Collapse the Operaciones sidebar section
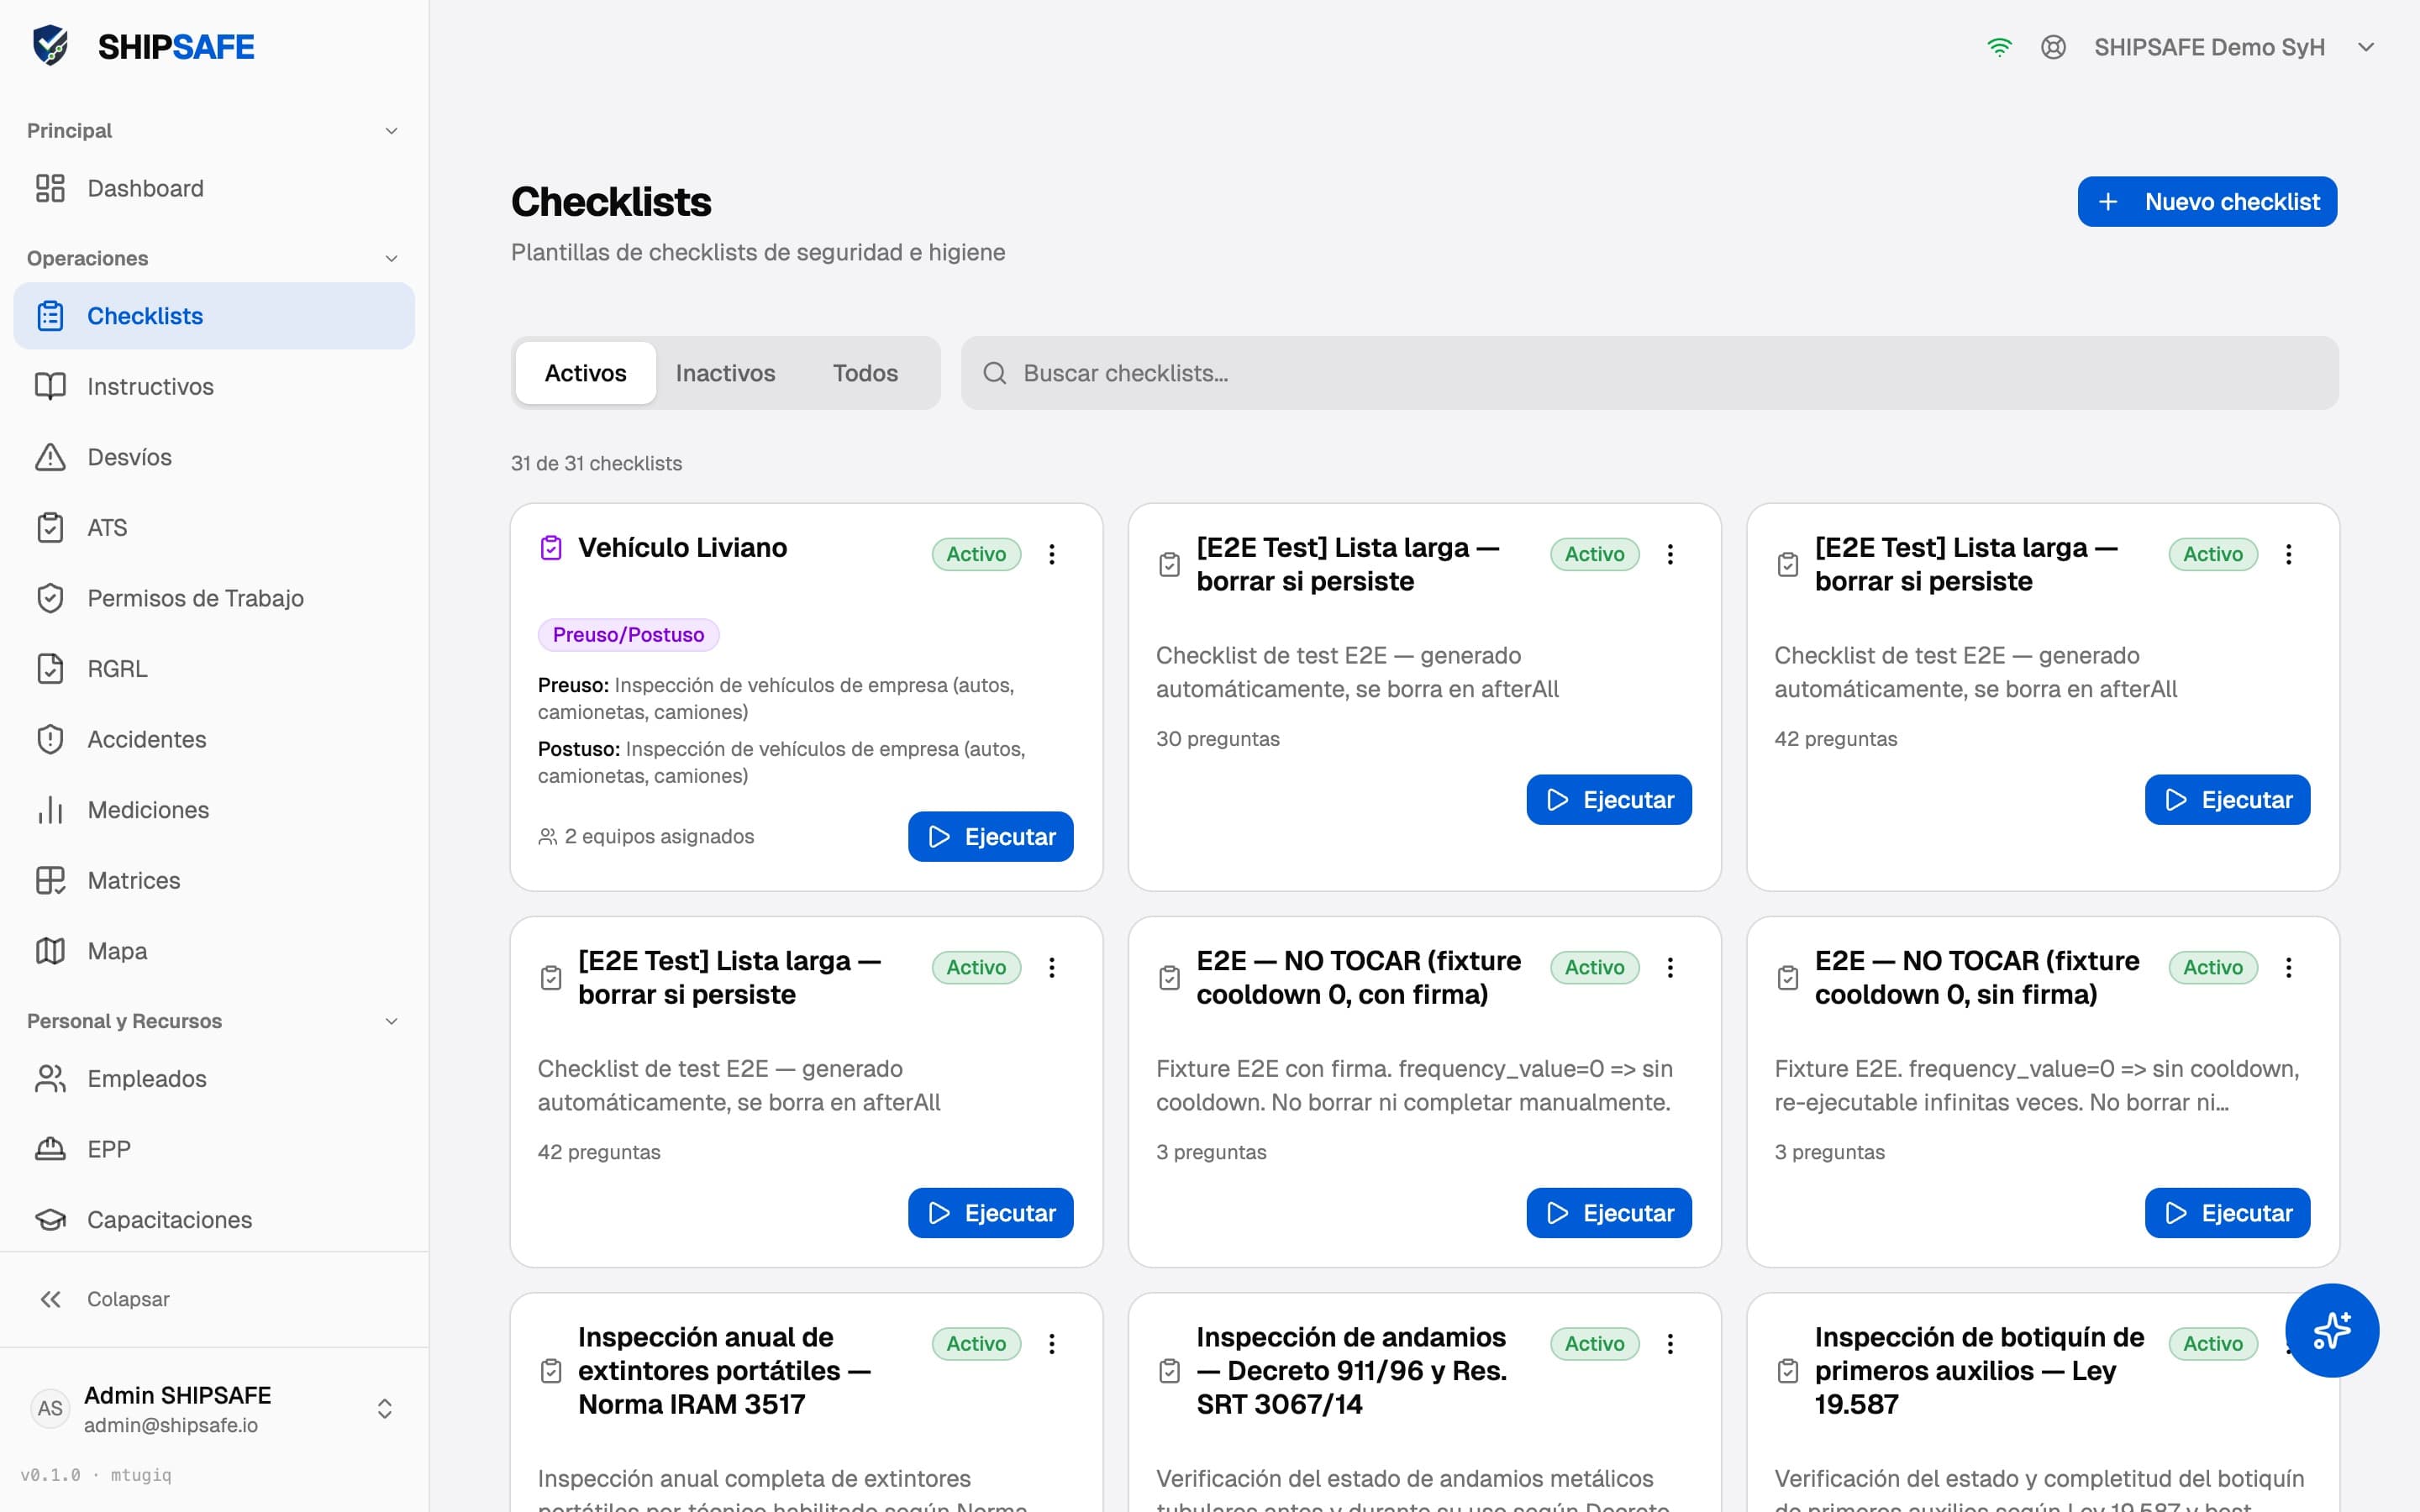 [x=391, y=258]
